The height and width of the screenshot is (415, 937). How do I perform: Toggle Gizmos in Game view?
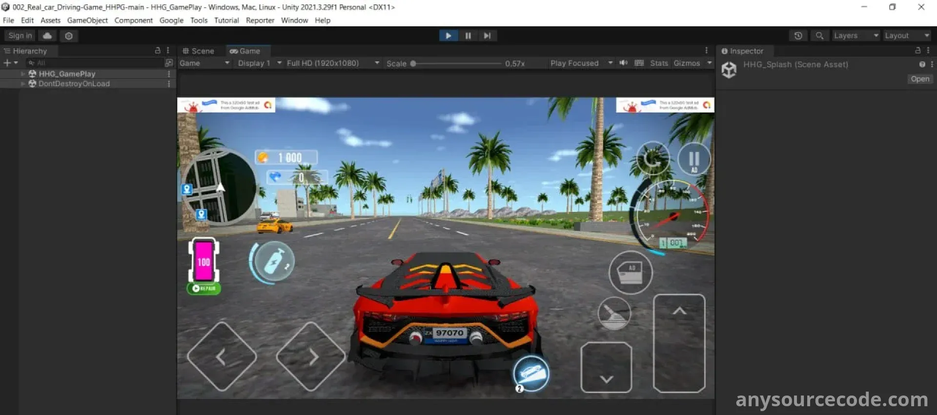point(686,63)
